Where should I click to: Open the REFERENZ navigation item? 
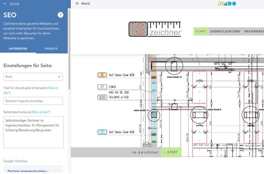tap(254, 31)
